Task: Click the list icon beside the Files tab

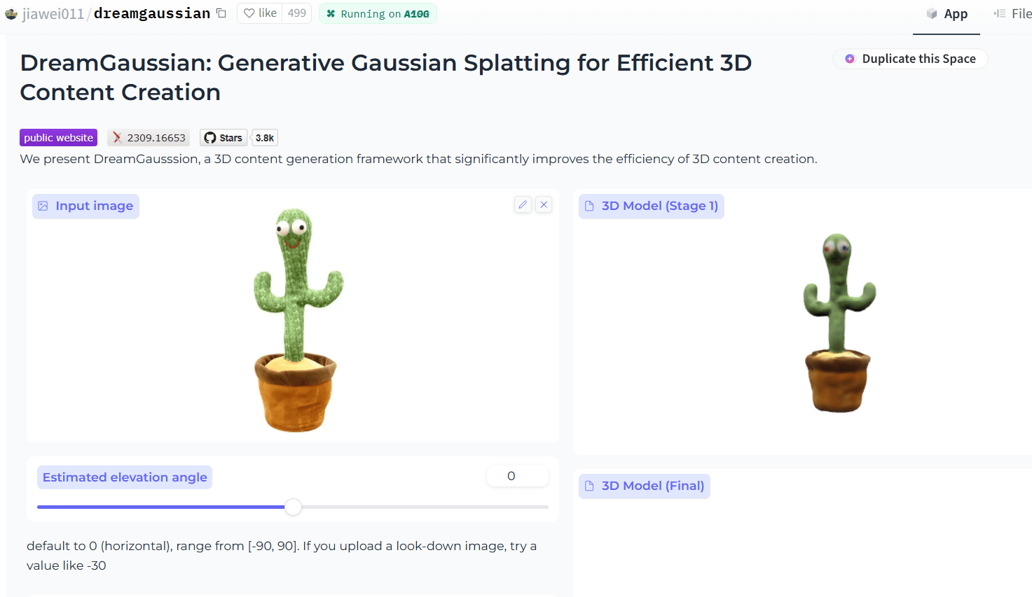Action: click(1000, 13)
